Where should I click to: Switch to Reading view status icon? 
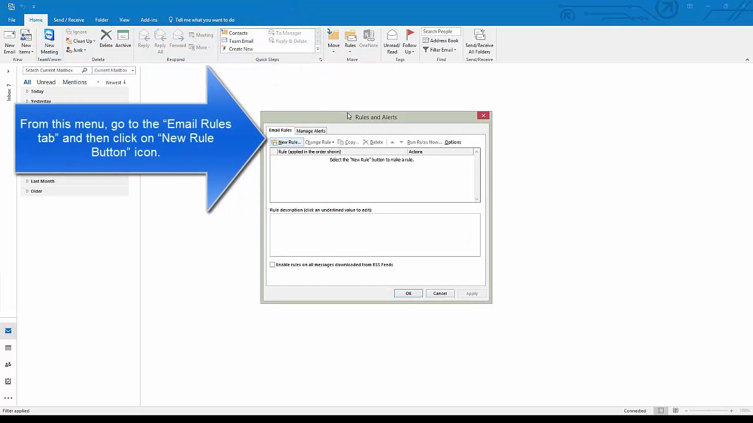[675, 411]
